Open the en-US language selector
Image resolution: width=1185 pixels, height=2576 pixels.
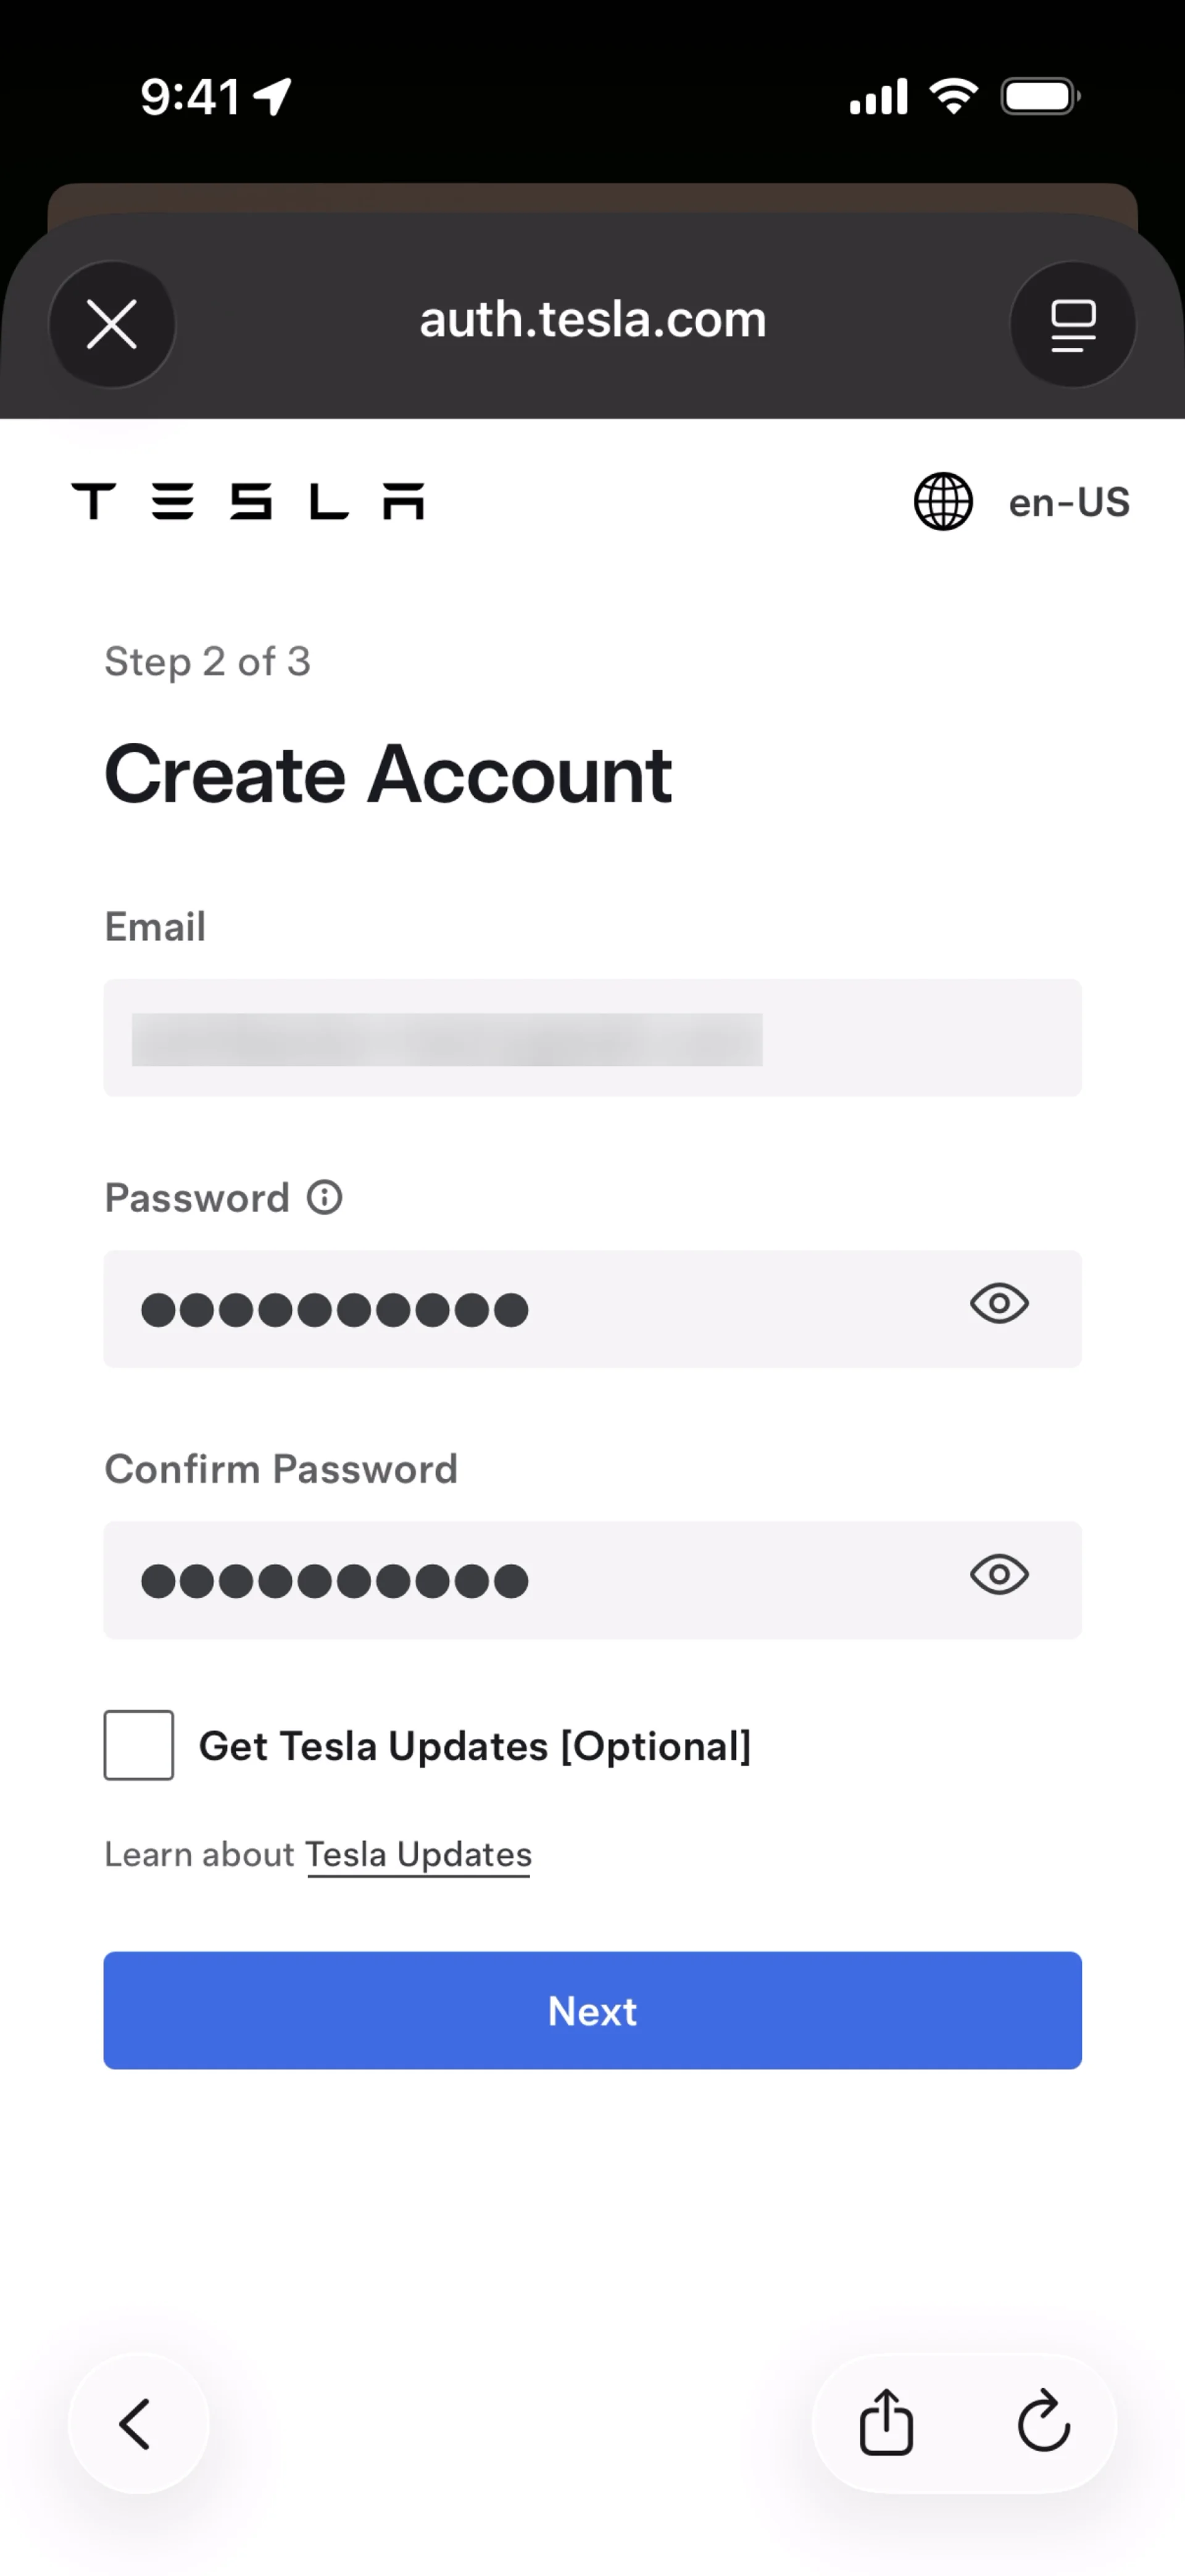1068,502
